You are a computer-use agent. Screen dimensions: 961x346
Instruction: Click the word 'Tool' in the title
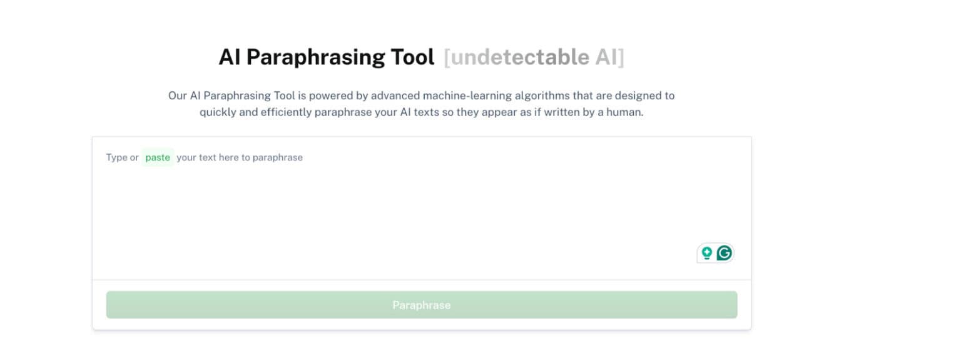pos(412,57)
